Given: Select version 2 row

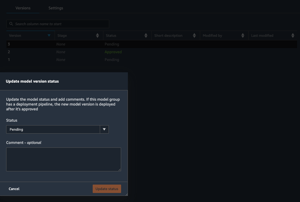Looking at the screenshot, I should point(152,52).
